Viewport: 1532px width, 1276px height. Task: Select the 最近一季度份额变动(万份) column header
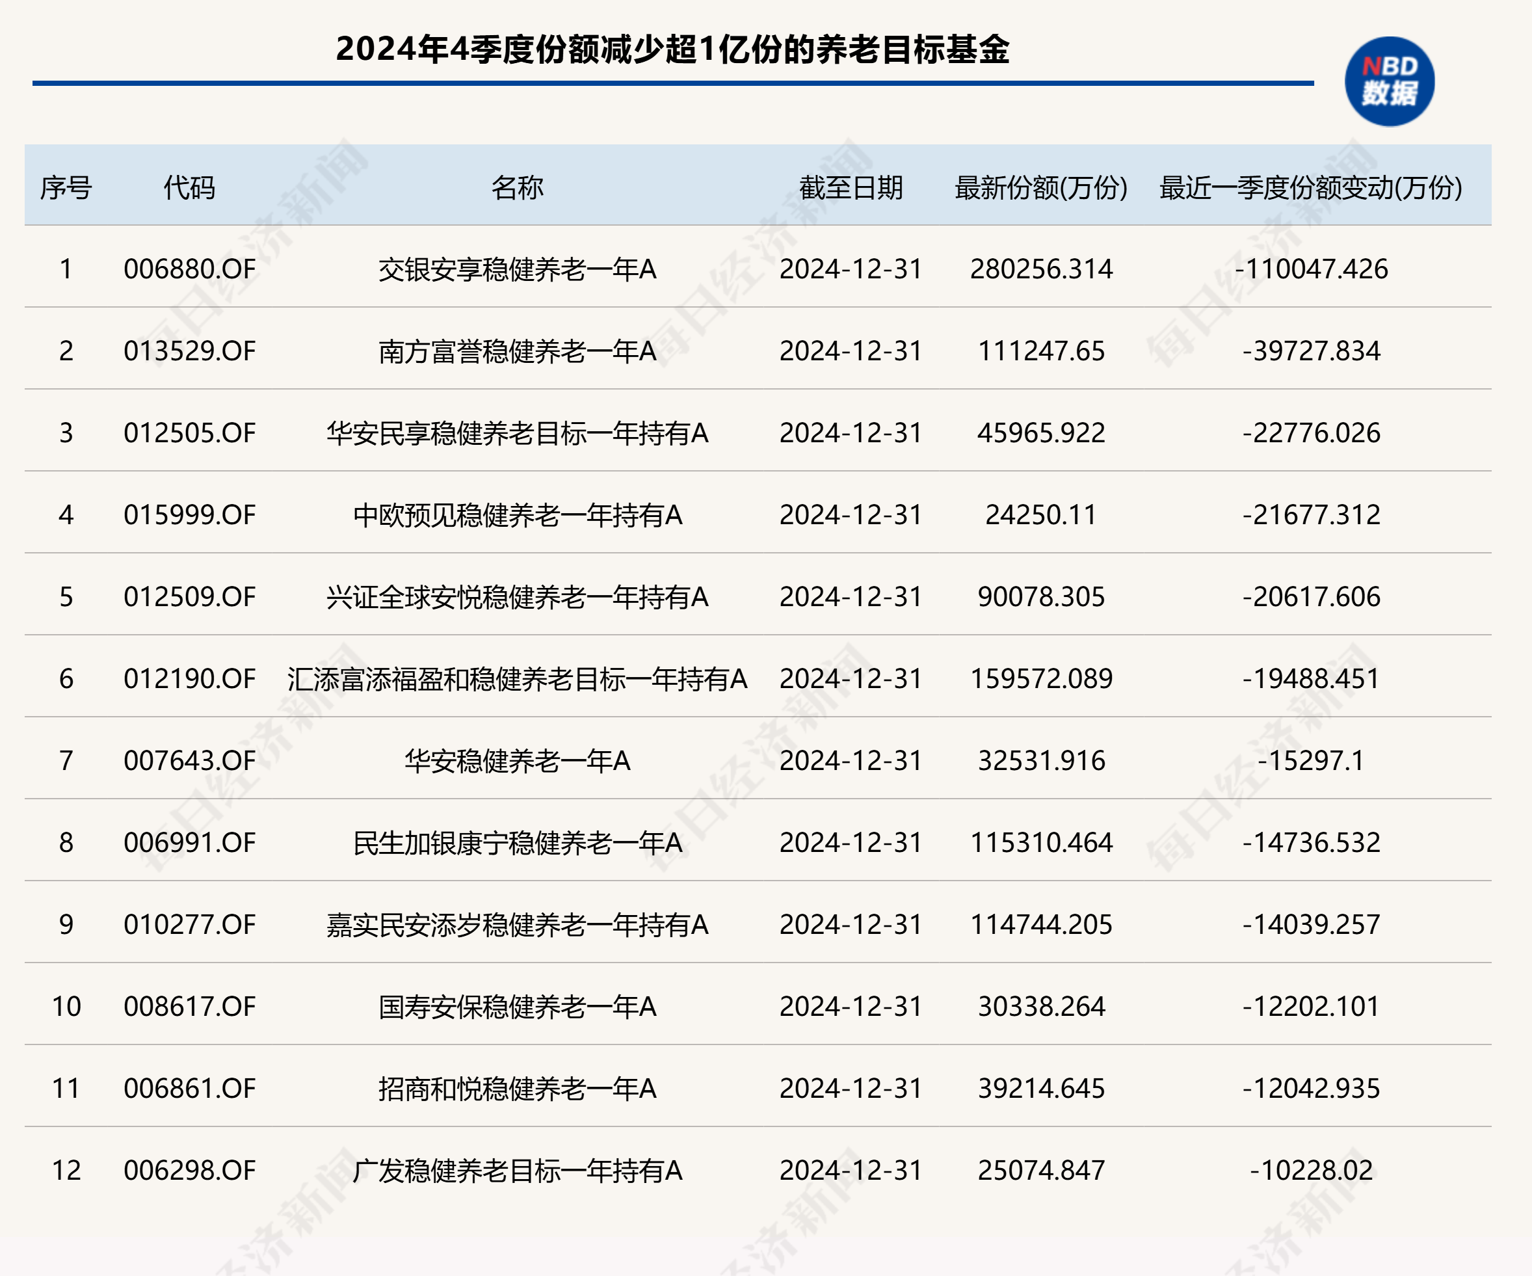(1311, 187)
